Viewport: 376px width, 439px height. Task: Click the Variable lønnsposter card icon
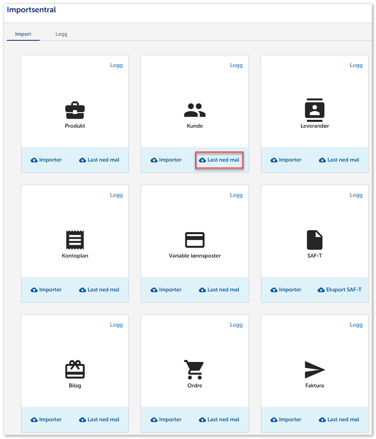(195, 240)
